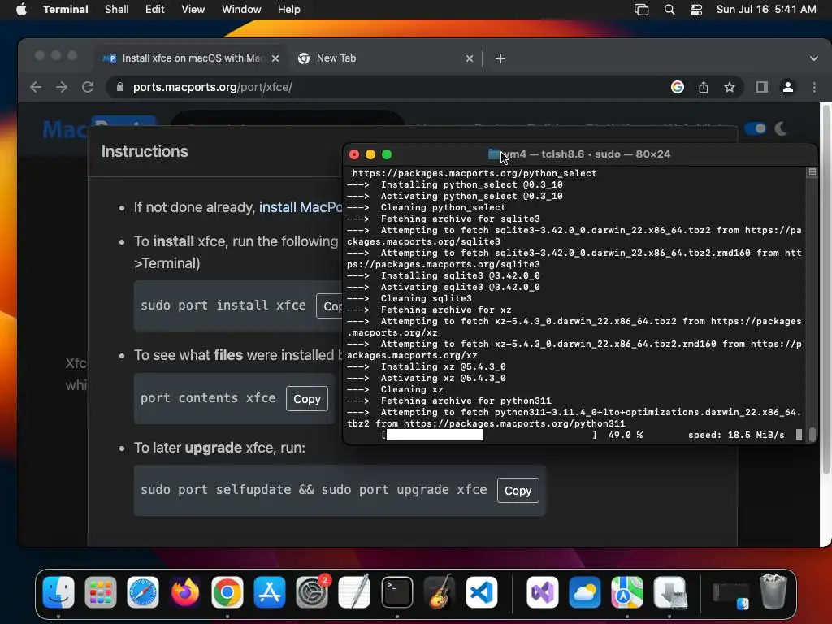Open Firefox from the Dock
The image size is (832, 624).
click(185, 592)
